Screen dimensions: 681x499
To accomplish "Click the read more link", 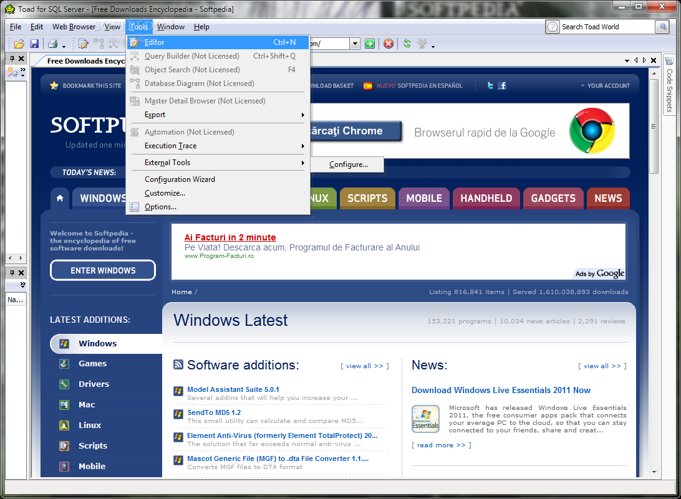I will (442, 445).
